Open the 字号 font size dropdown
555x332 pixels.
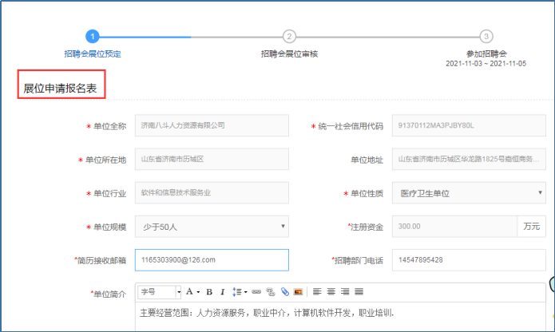[x=160, y=291]
